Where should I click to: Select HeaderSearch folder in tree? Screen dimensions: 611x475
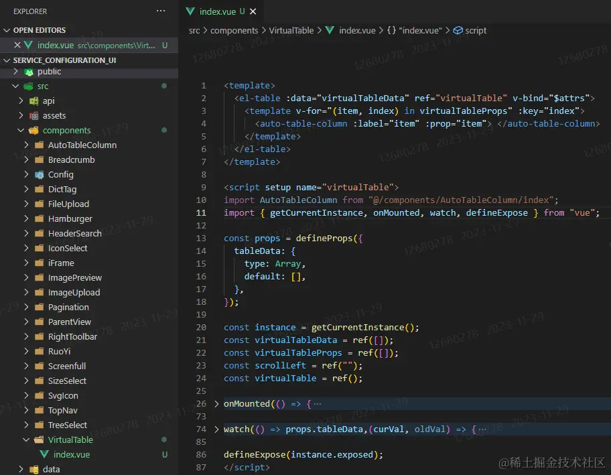click(89, 233)
